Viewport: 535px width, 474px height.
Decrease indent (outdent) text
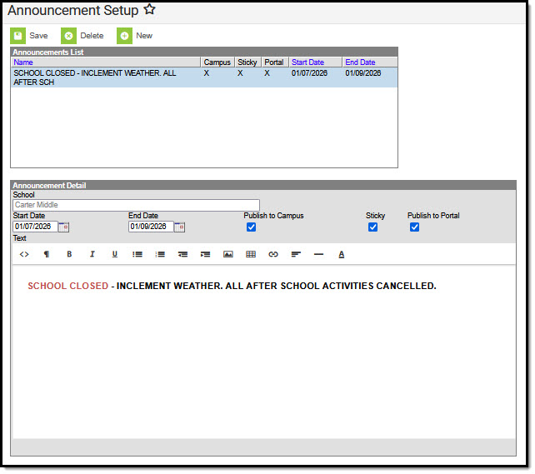(182, 254)
